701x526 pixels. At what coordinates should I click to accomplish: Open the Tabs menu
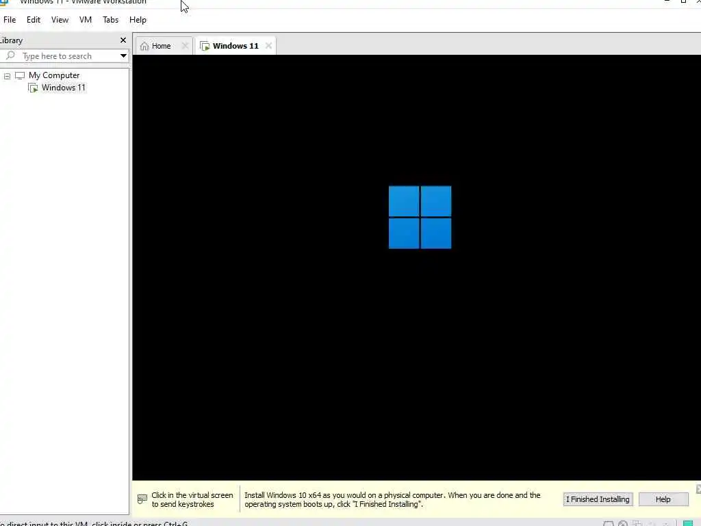coord(110,20)
